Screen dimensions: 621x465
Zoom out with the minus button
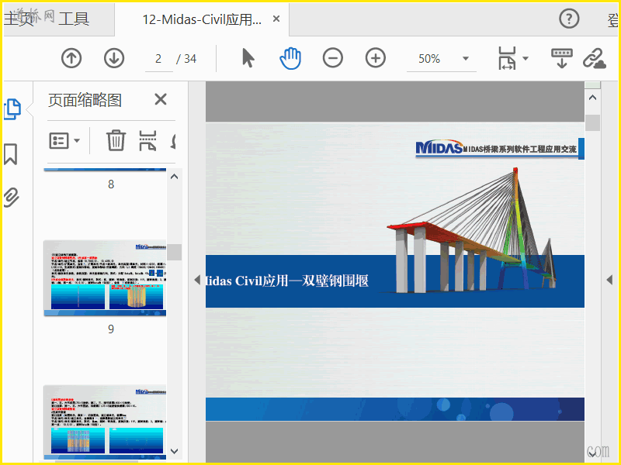coord(333,58)
